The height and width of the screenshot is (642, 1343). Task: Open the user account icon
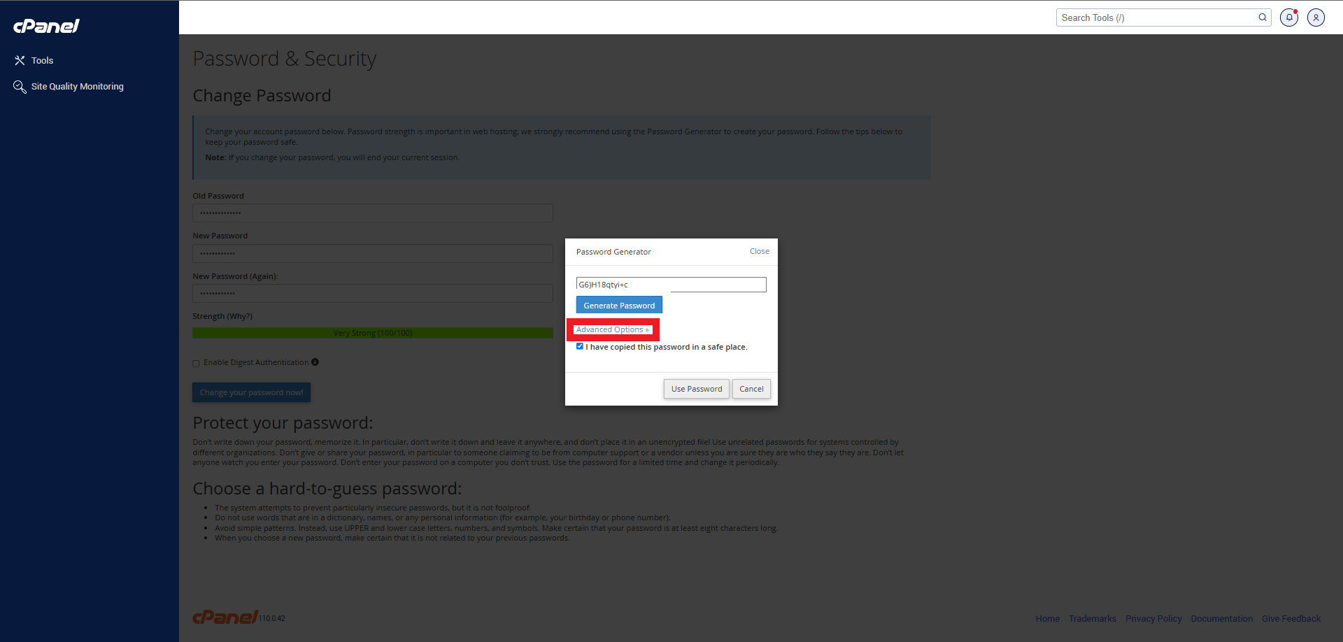click(x=1316, y=17)
